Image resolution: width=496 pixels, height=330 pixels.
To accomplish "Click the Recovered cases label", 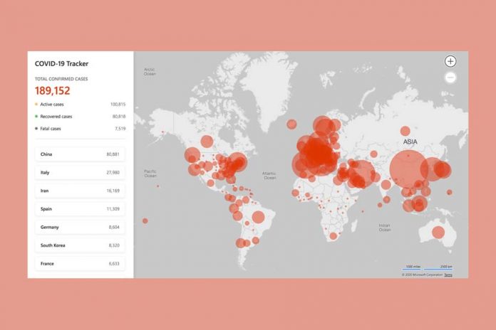I will [x=56, y=117].
